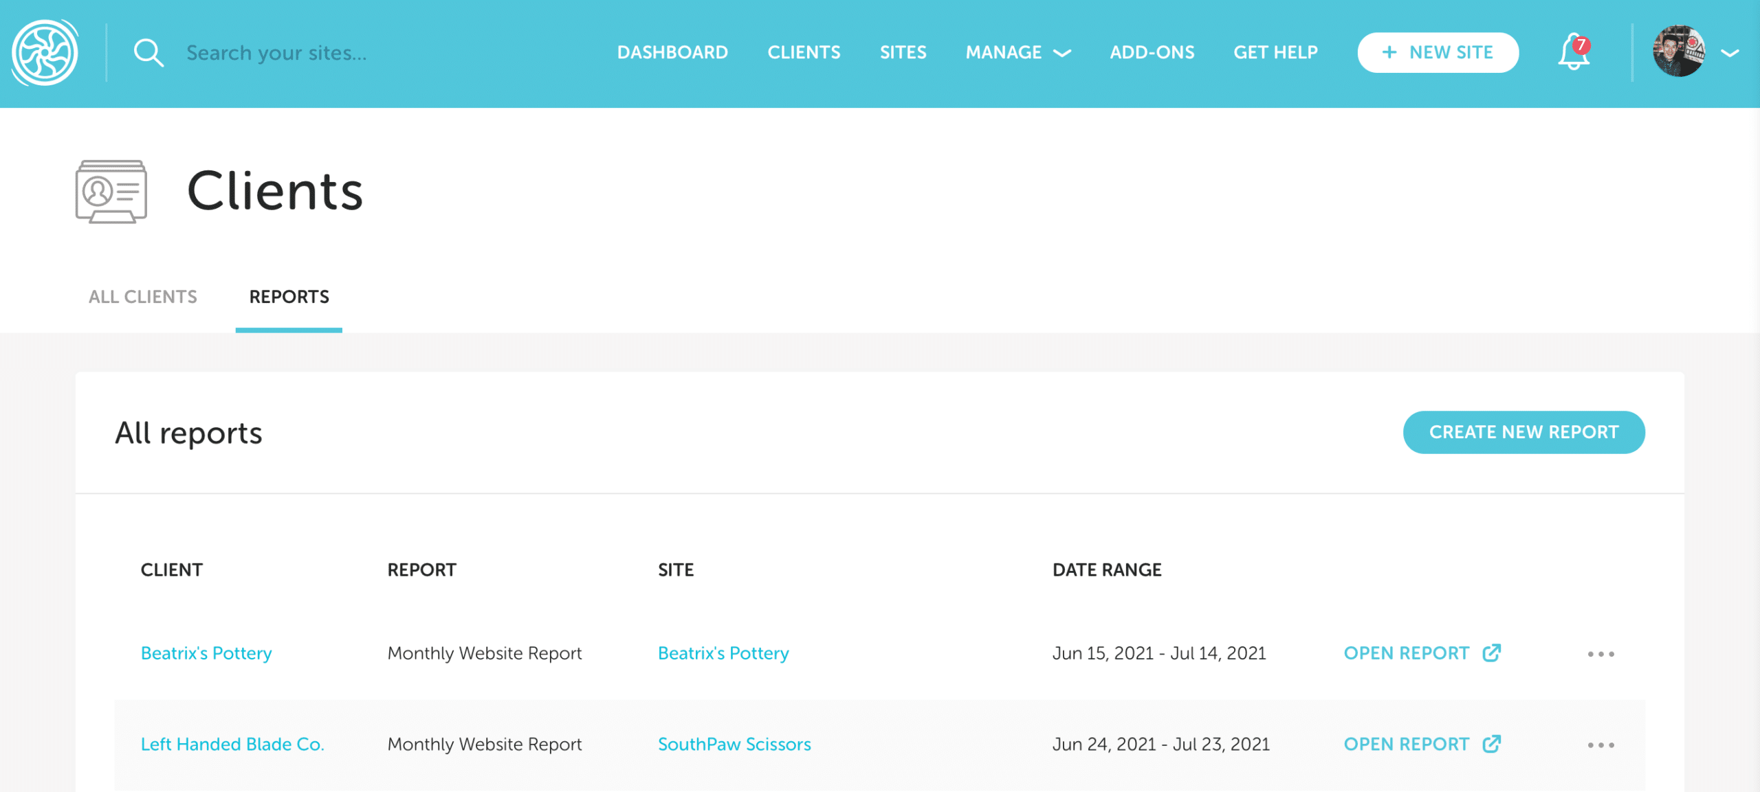Expand the account menu chevron
The width and height of the screenshot is (1760, 792).
[x=1730, y=53]
